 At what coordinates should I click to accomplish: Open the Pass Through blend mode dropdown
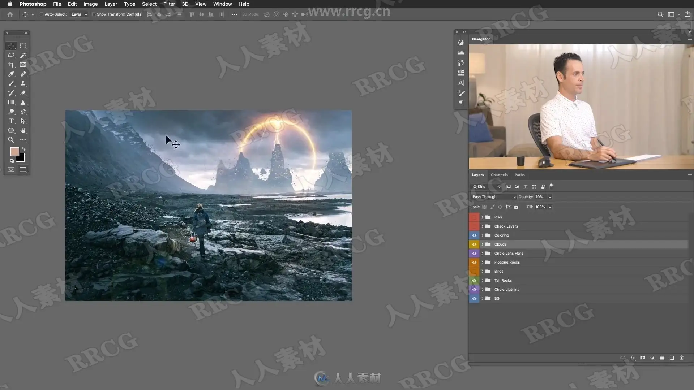click(x=494, y=197)
